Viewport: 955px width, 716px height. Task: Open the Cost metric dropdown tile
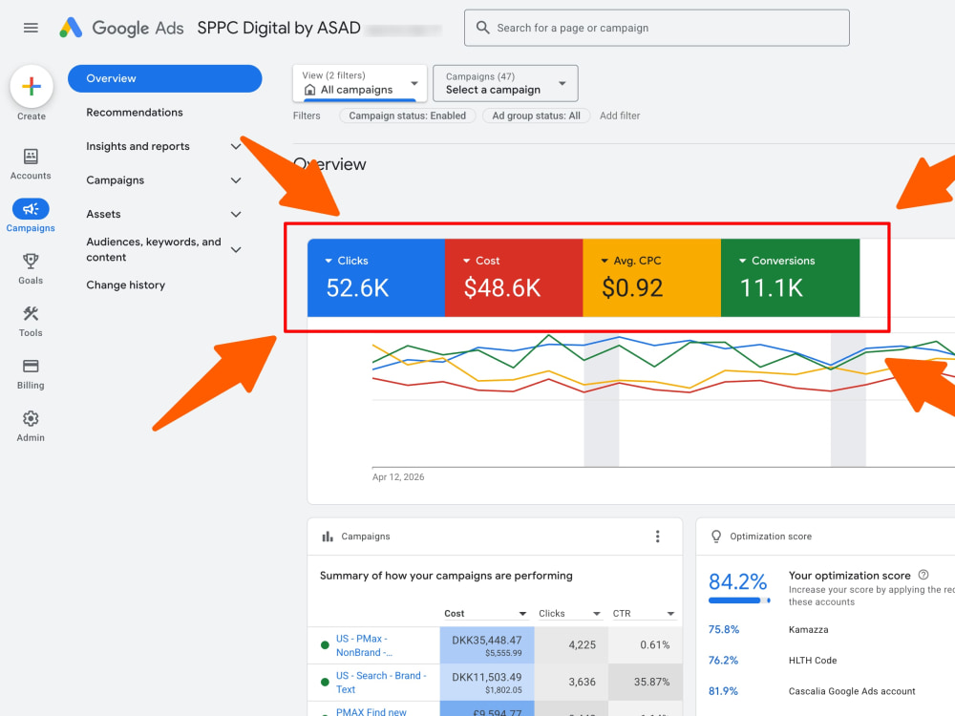pos(514,278)
